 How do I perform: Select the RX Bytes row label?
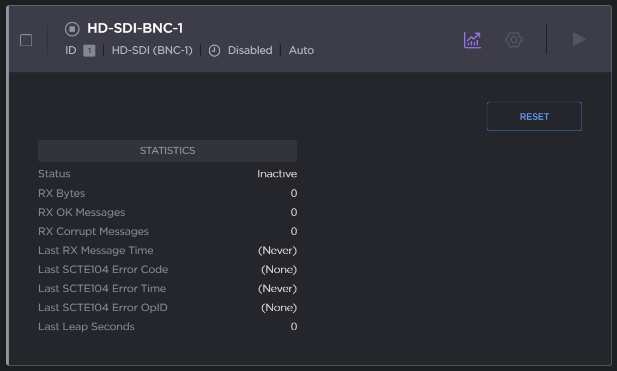click(x=62, y=193)
